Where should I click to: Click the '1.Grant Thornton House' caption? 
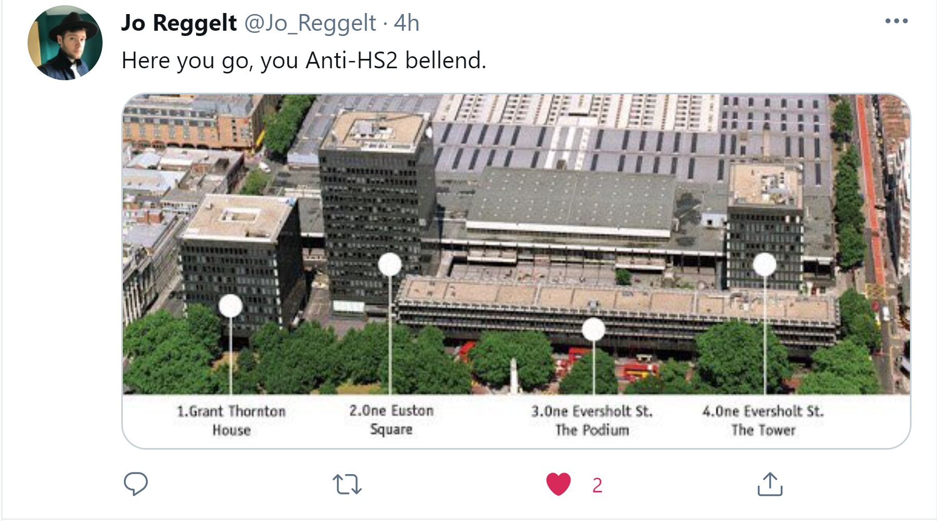[231, 421]
